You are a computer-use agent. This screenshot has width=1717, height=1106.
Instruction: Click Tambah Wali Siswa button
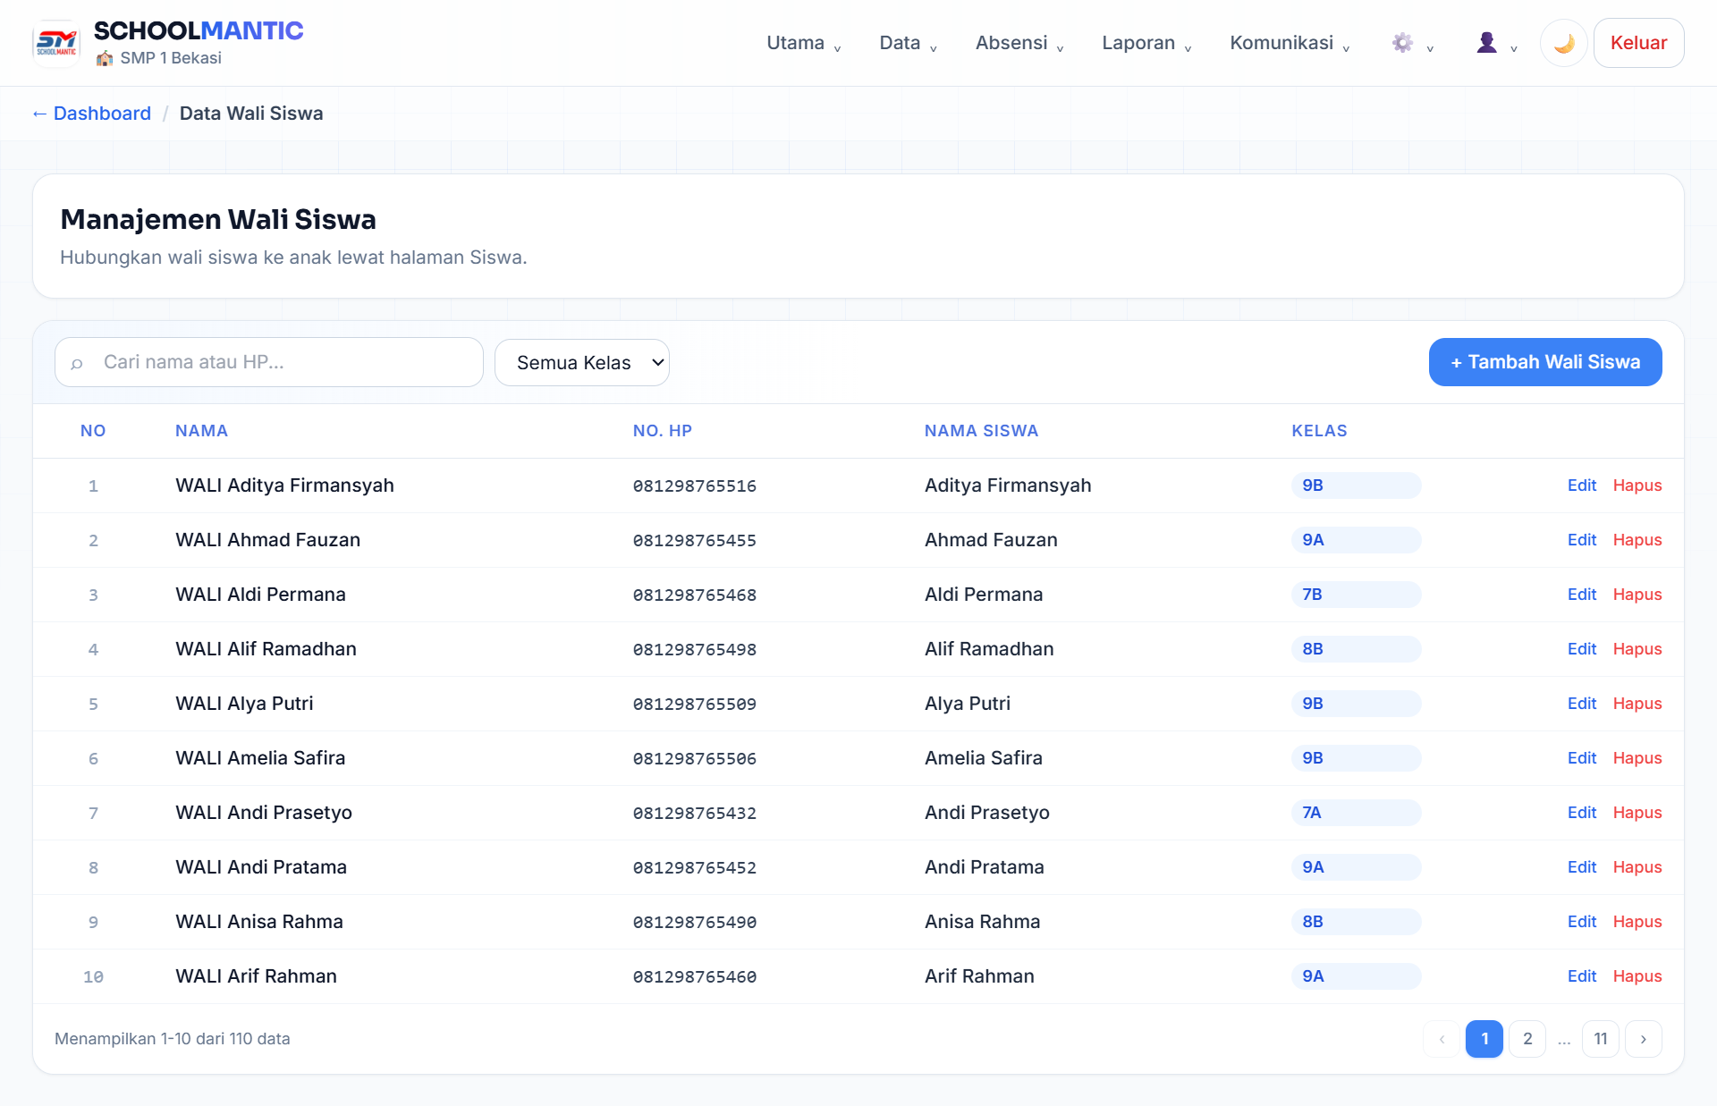coord(1545,362)
